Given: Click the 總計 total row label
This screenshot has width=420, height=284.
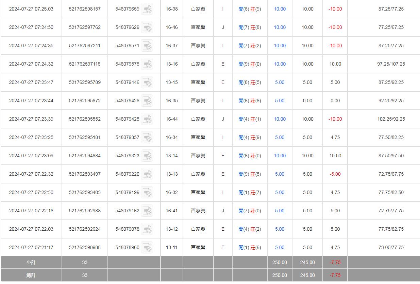Looking at the screenshot, I should 31,275.
